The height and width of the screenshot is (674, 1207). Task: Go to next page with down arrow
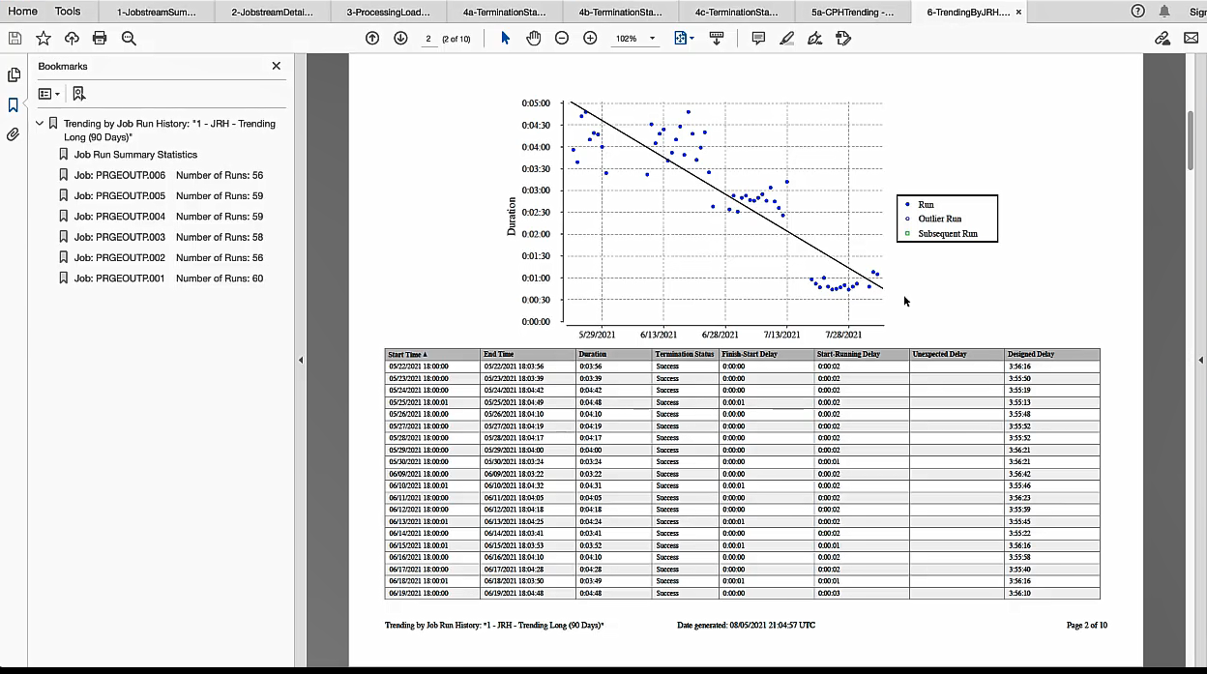pos(400,39)
